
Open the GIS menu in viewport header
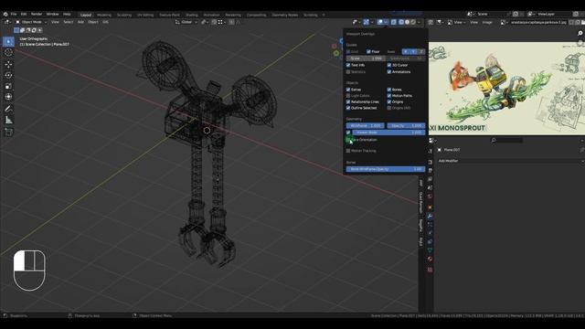point(106,22)
